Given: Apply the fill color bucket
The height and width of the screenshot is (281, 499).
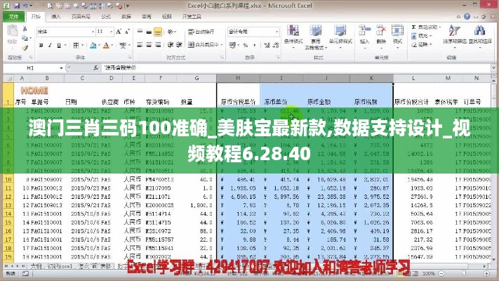Looking at the screenshot, I should point(93,46).
